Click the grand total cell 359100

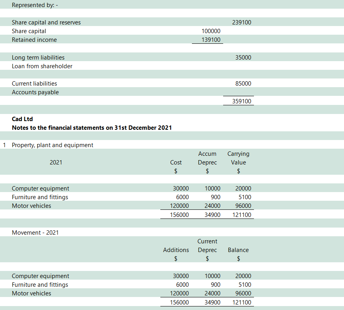242,101
